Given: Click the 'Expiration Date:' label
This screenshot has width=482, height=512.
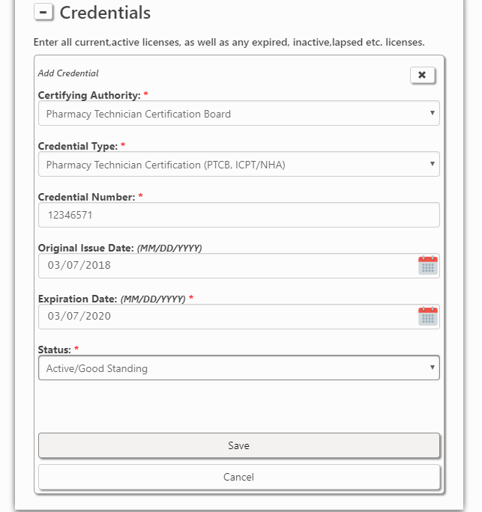Looking at the screenshot, I should 78,299.
